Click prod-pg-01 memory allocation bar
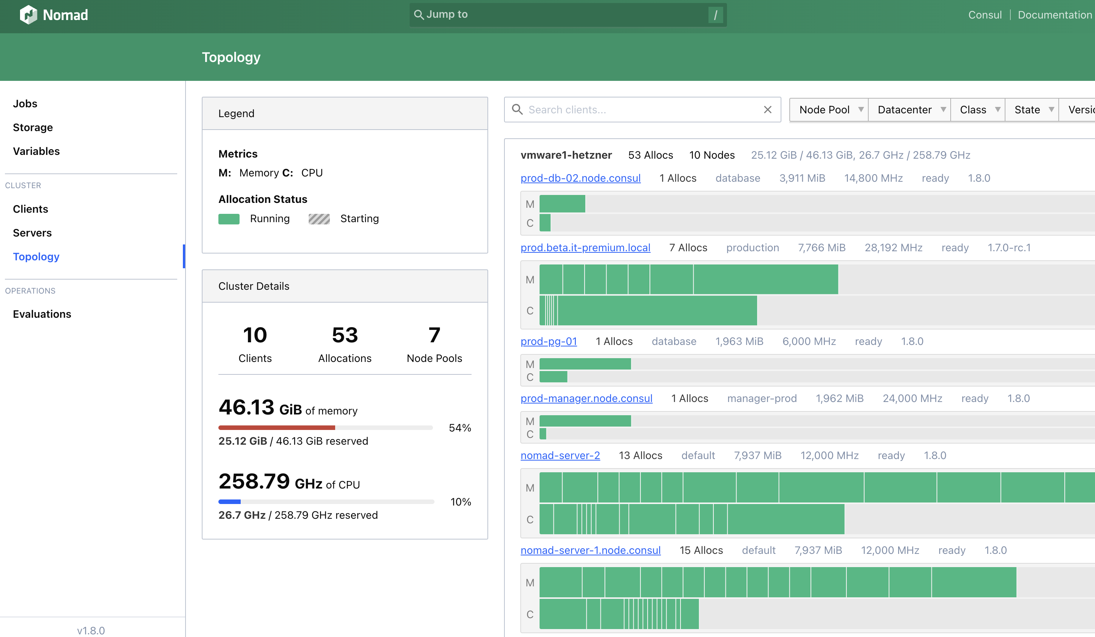Viewport: 1095px width, 637px height. click(x=585, y=364)
